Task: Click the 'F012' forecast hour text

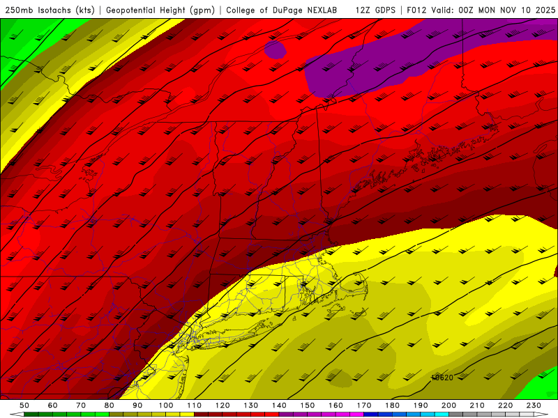Action: [416, 10]
